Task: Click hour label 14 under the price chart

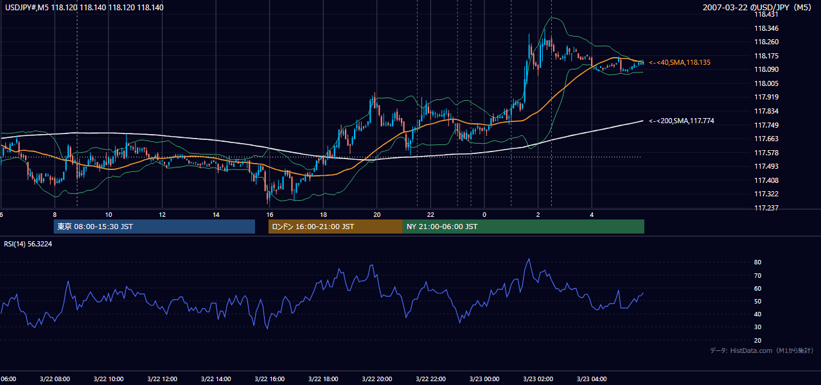Action: (x=216, y=214)
